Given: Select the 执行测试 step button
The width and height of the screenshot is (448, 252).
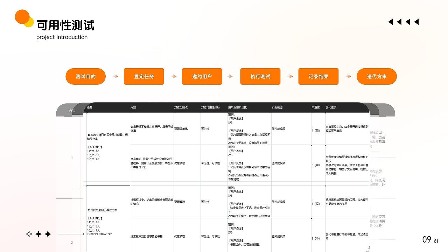Looking at the screenshot, I should click(260, 76).
